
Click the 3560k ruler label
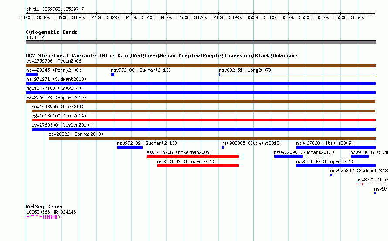pos(357,17)
